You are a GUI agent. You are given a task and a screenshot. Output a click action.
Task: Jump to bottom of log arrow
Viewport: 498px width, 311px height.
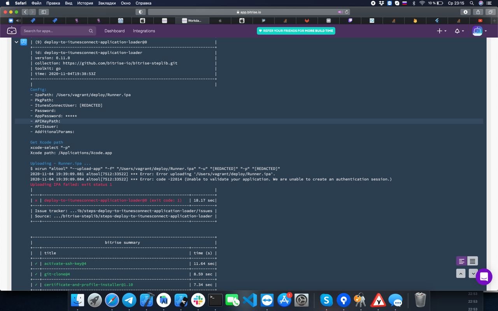[x=473, y=274]
